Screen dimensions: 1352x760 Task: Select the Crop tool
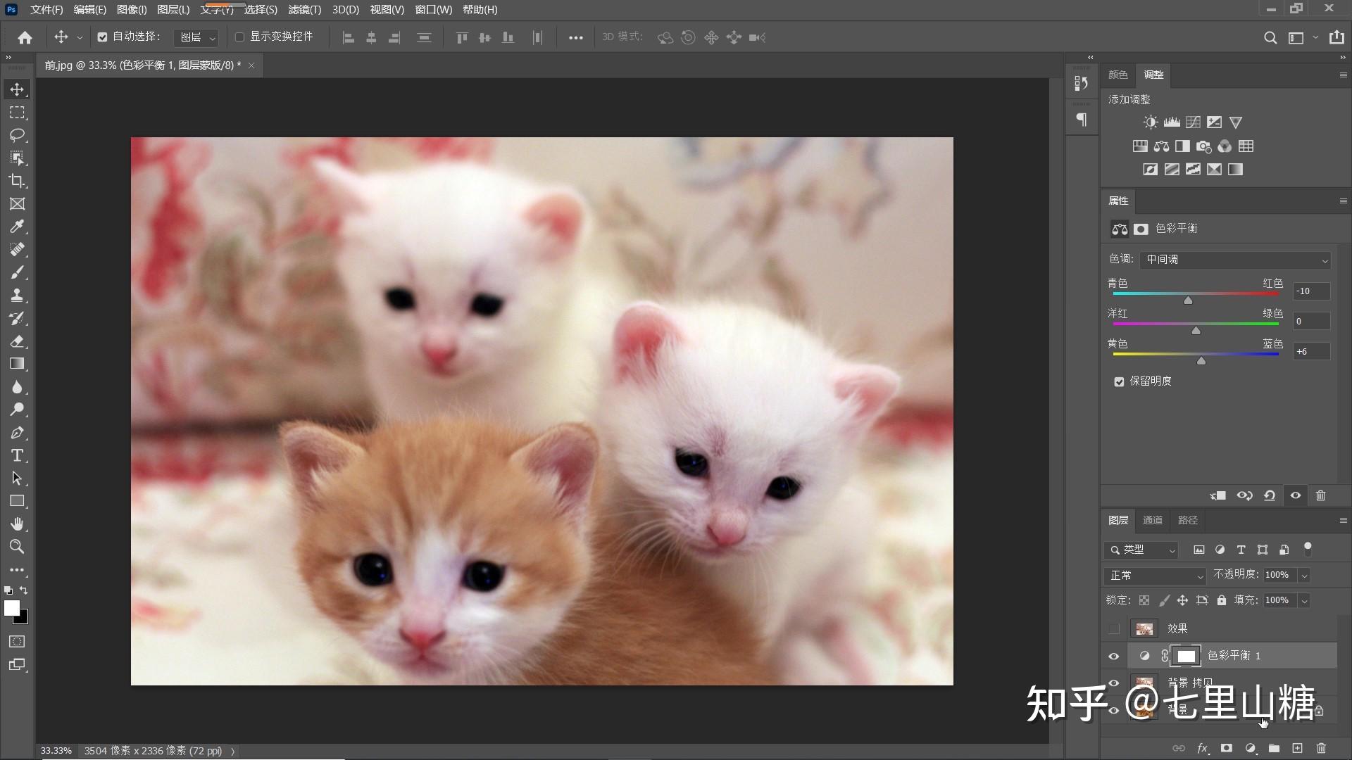tap(17, 181)
